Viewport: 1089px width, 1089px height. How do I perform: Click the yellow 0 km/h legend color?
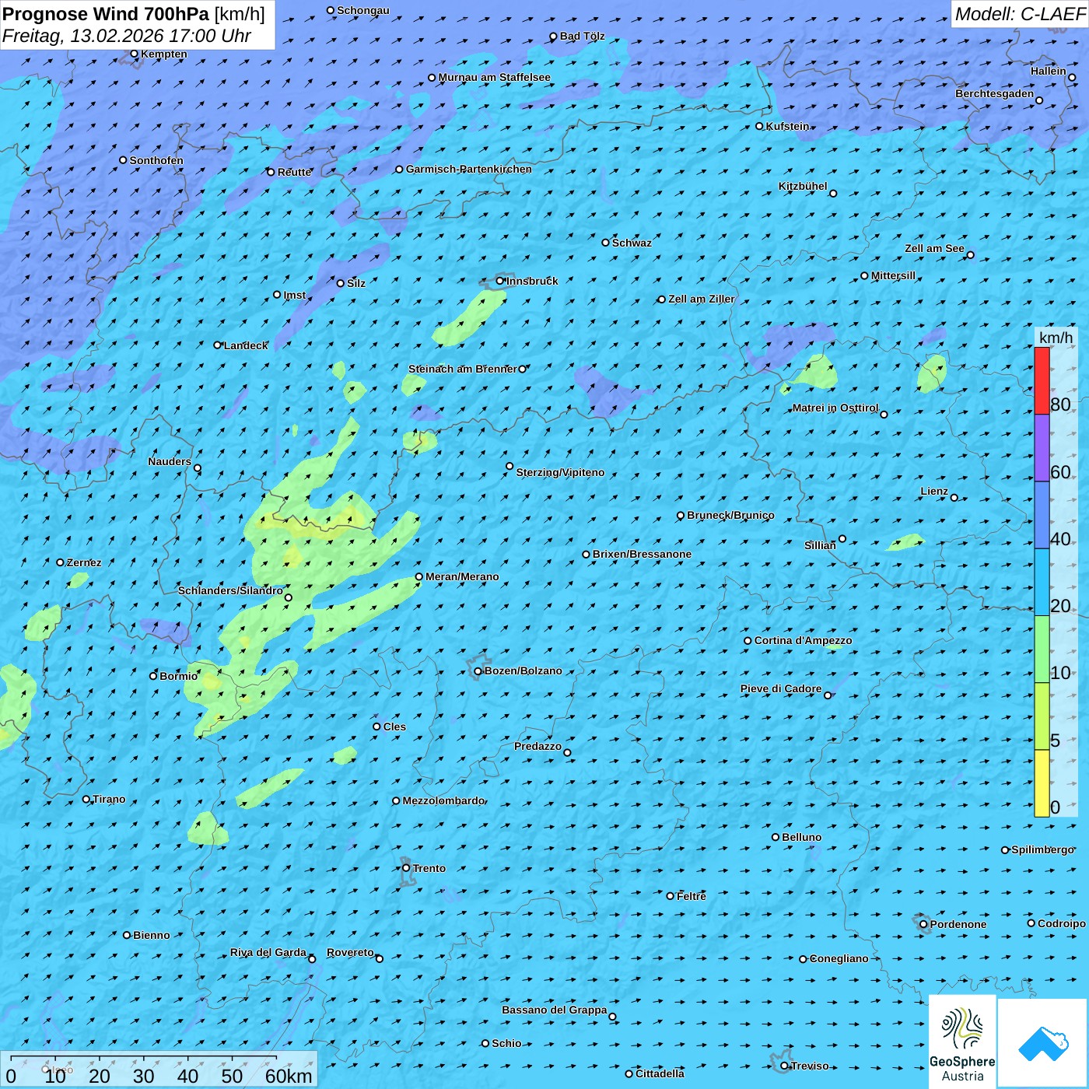point(1042,783)
